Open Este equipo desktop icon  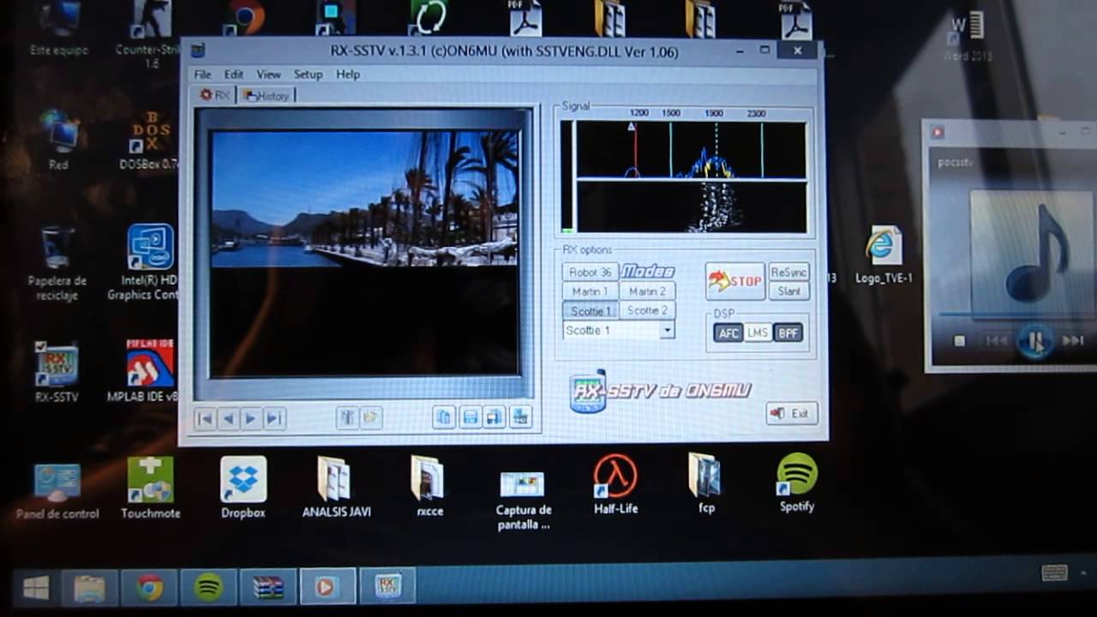pos(58,28)
